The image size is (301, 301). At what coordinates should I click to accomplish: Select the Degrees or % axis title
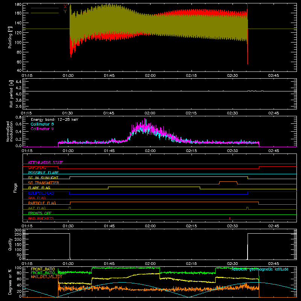coord(10,282)
